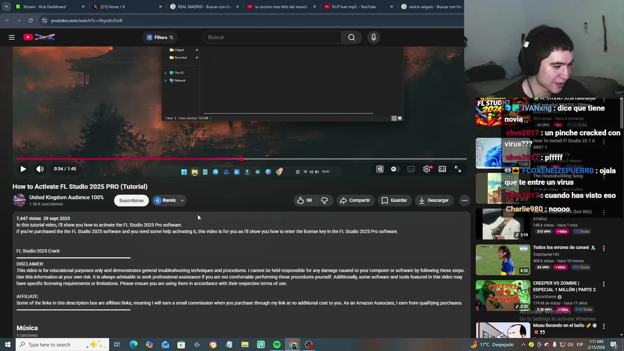
Task: Open the 3:19 recommended video thumbnail
Action: [x=503, y=224]
